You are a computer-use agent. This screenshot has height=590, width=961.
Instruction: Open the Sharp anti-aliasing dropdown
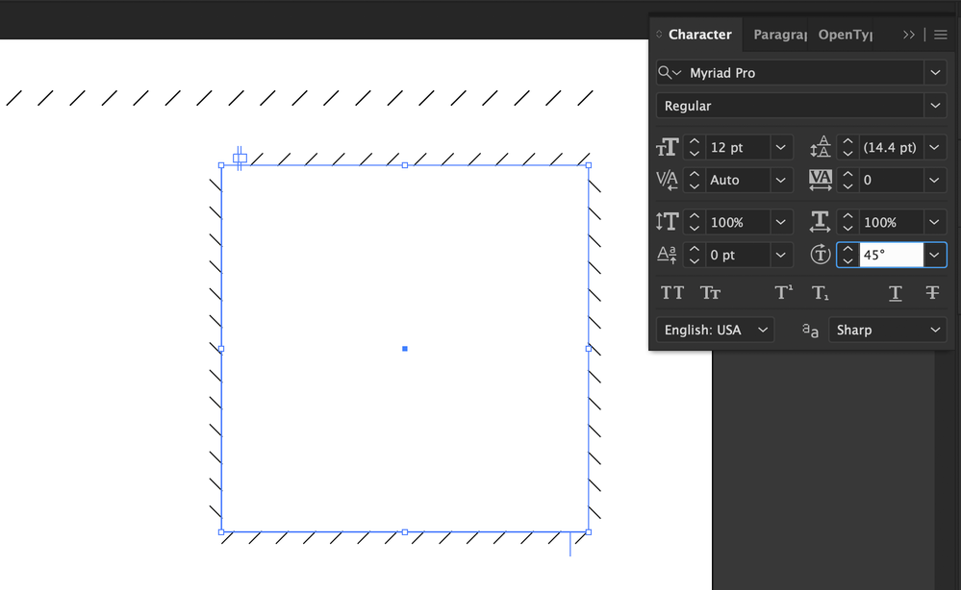(x=888, y=331)
